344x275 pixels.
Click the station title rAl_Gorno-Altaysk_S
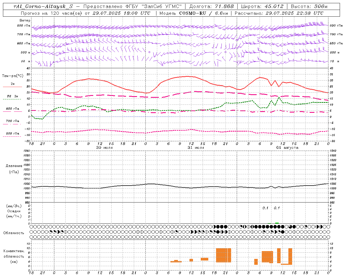click(x=43, y=6)
